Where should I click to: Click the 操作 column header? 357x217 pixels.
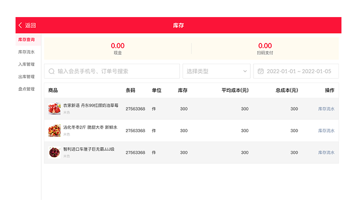pyautogui.click(x=330, y=90)
